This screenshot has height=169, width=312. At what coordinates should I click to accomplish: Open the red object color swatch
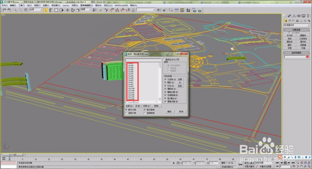point(307,57)
